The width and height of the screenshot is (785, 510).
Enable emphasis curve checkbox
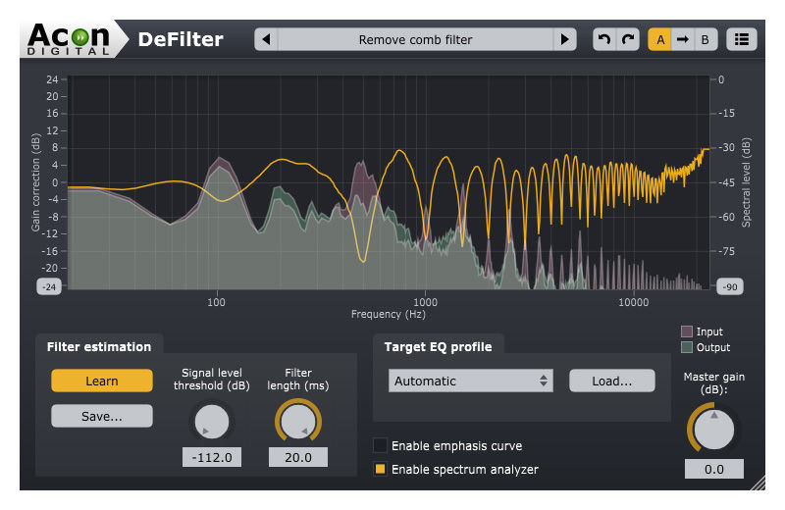(381, 446)
